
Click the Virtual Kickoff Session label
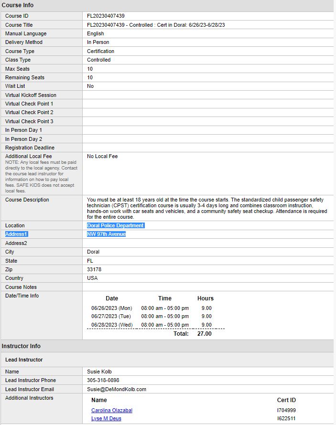click(31, 95)
